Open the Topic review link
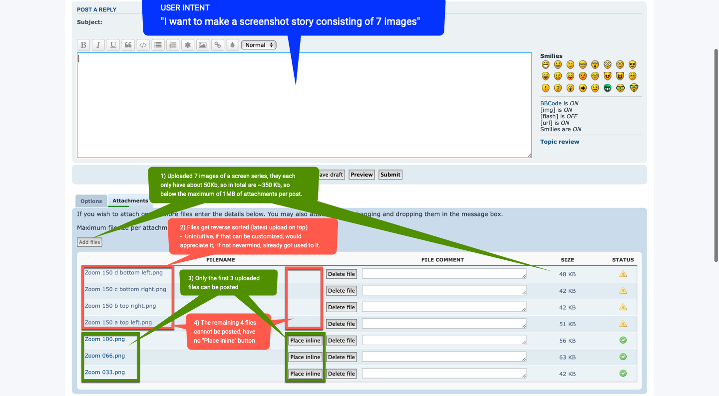This screenshot has width=719, height=396. [x=560, y=142]
